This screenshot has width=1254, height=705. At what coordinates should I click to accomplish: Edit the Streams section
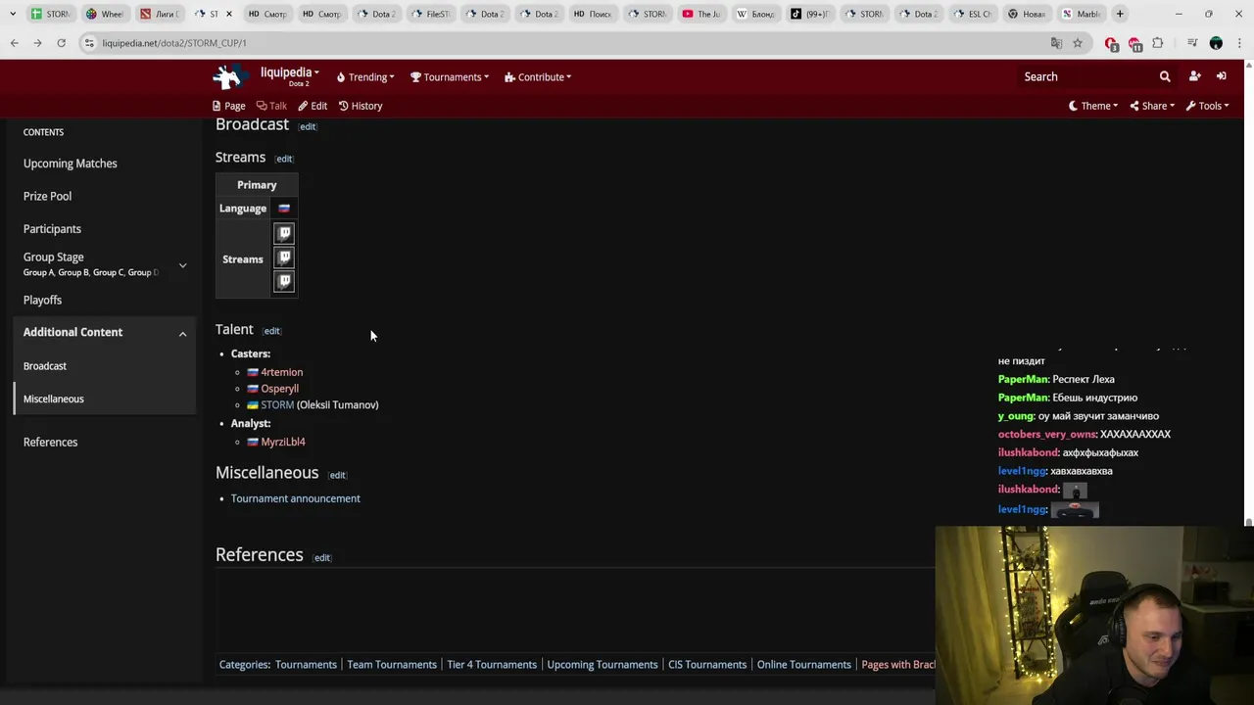tap(283, 159)
